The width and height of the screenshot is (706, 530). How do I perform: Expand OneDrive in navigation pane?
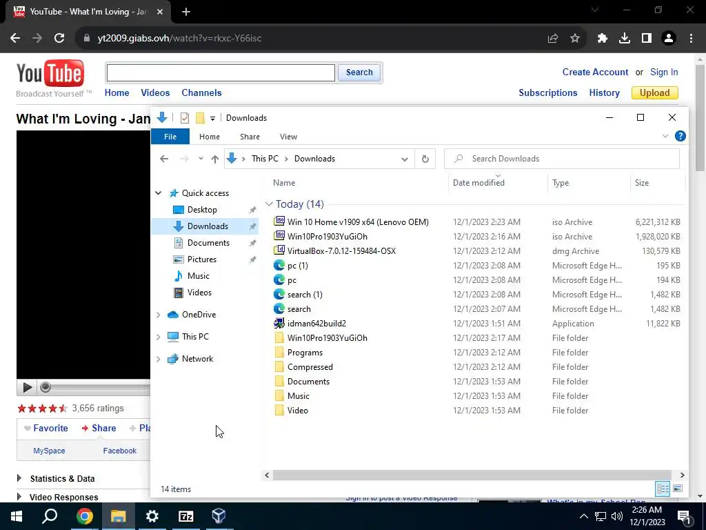(x=158, y=315)
